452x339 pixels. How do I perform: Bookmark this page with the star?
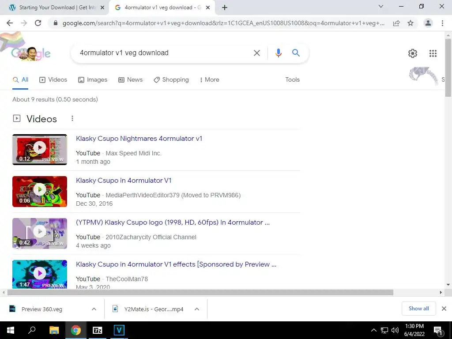[x=411, y=23]
